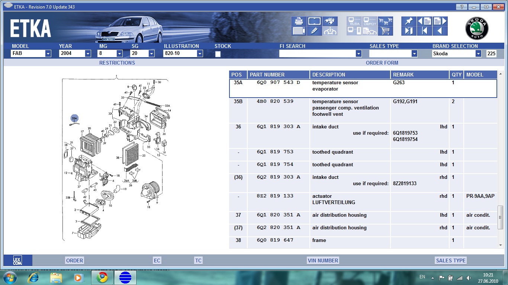Click the FI SEARCH input field
508x285 pixels.
[x=317, y=53]
